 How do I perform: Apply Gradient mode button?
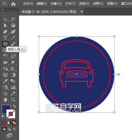9,123
